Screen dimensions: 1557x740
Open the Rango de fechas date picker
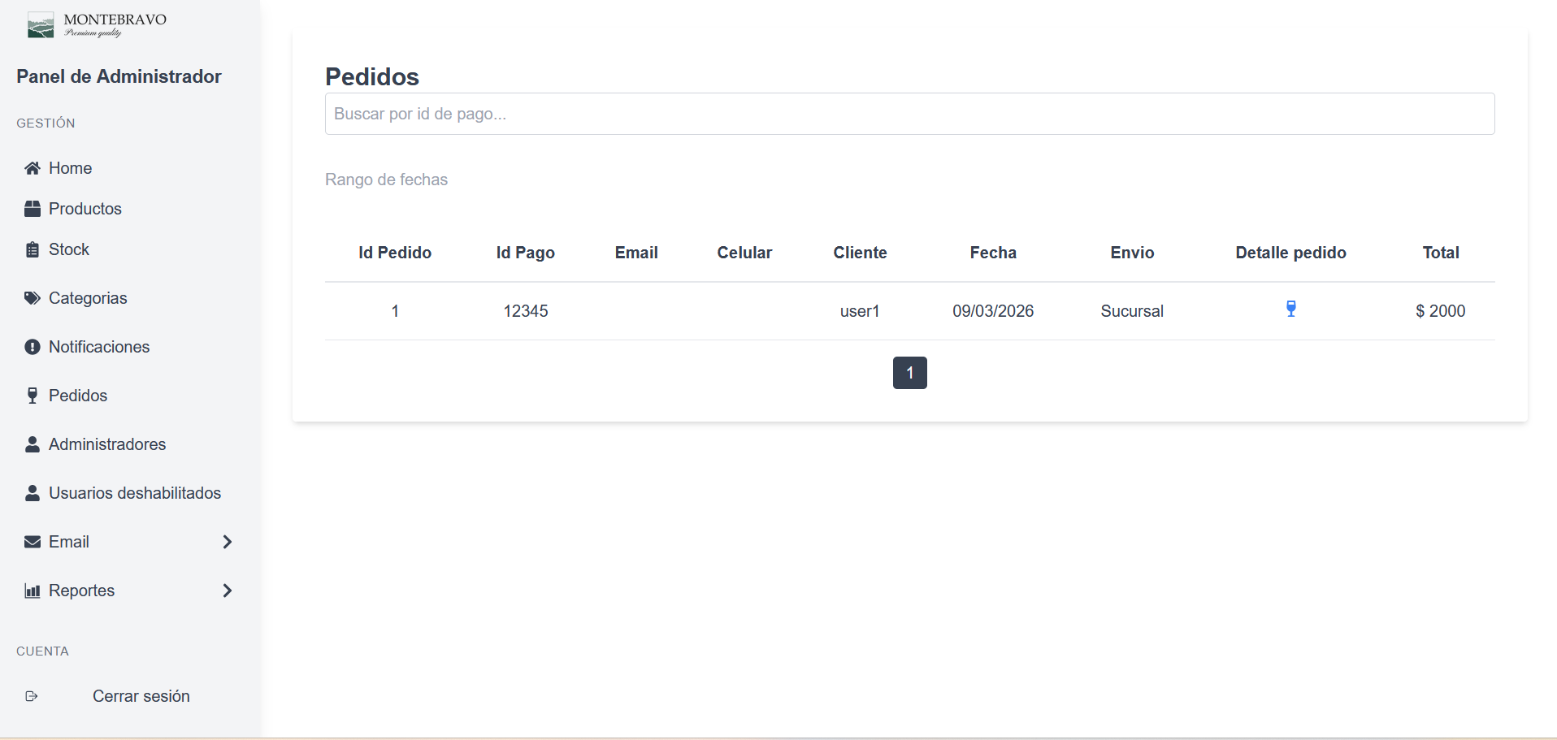tap(386, 180)
